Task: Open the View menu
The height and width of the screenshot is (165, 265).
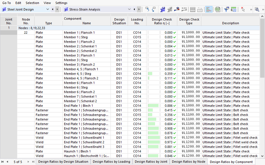Action: click(47, 3)
